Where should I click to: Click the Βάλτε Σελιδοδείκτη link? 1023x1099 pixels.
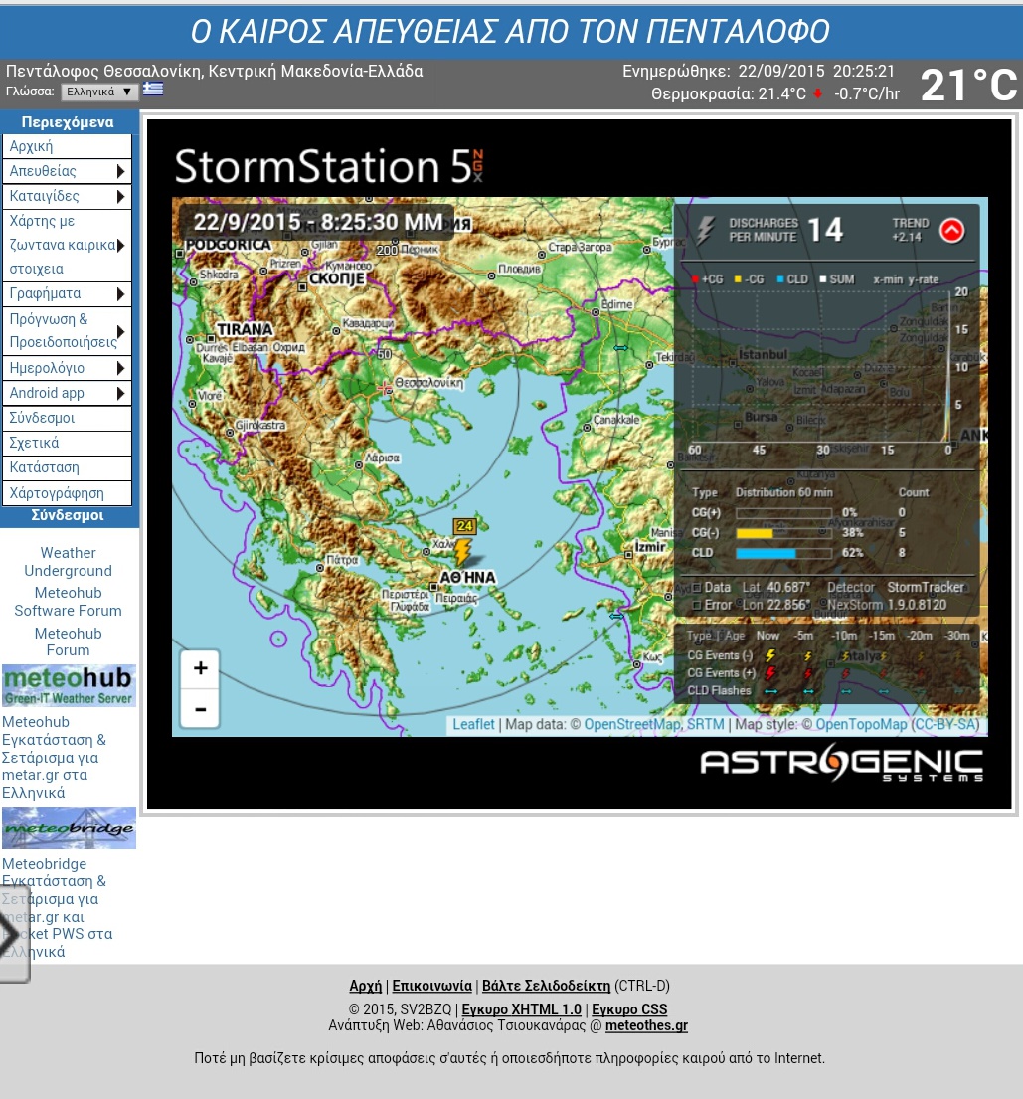[546, 986]
